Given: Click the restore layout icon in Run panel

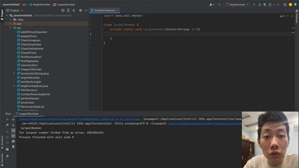Looking at the screenshot, I should [x=7, y=149].
